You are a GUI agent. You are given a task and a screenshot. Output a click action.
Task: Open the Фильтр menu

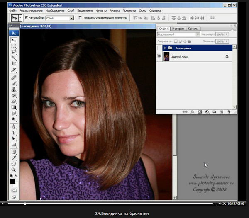(101, 10)
